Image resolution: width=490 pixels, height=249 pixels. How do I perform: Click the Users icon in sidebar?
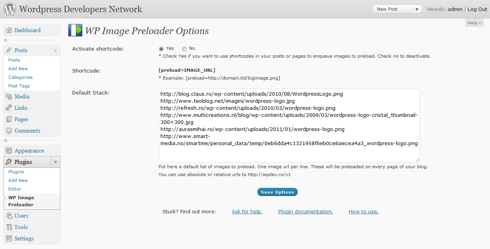pyautogui.click(x=9, y=216)
